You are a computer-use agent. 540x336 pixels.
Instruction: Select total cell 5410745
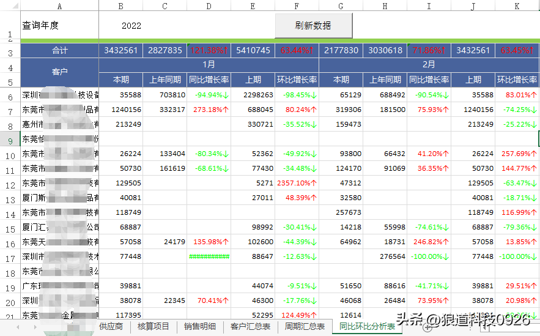[x=253, y=50]
